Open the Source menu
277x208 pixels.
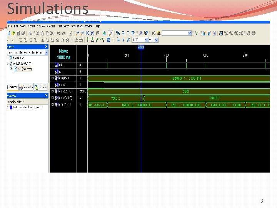pos(41,26)
